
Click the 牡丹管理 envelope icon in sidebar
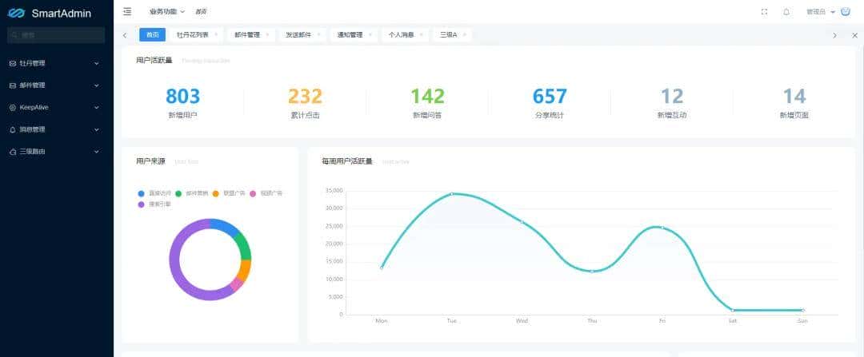click(x=13, y=64)
